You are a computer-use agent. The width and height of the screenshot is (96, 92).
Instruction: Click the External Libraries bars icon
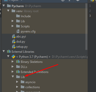[9, 51]
